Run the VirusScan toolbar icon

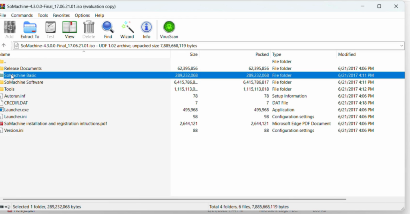[169, 30]
